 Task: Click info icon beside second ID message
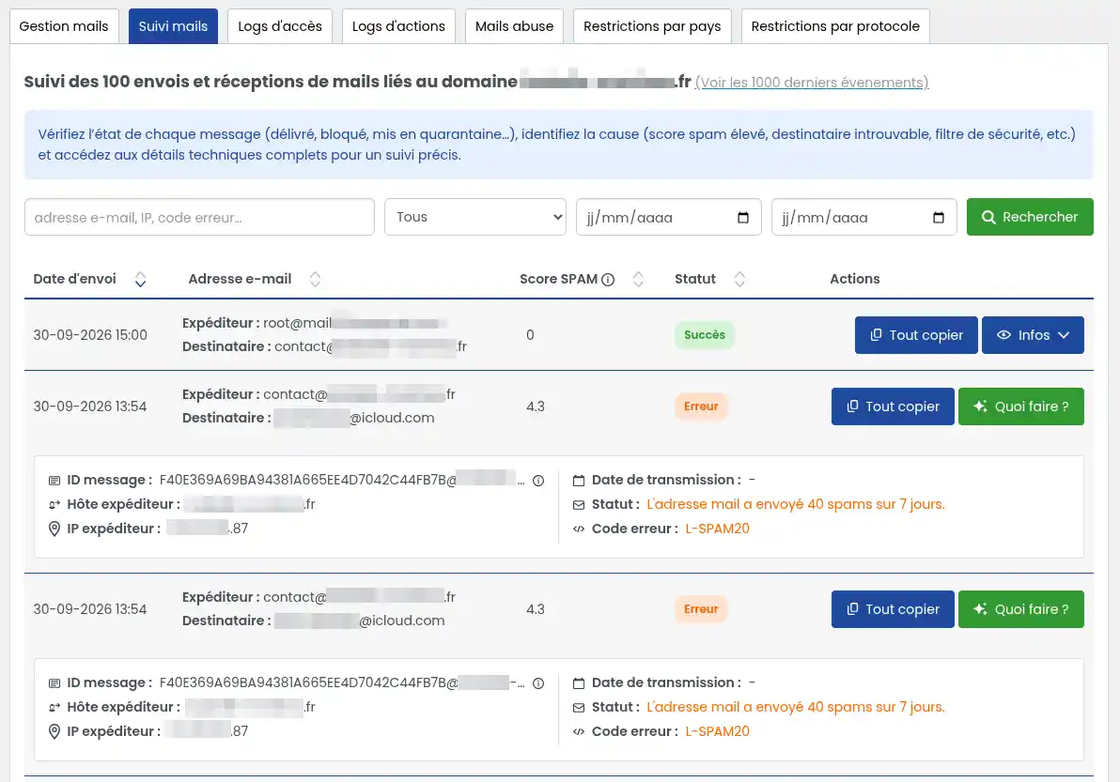point(538,683)
